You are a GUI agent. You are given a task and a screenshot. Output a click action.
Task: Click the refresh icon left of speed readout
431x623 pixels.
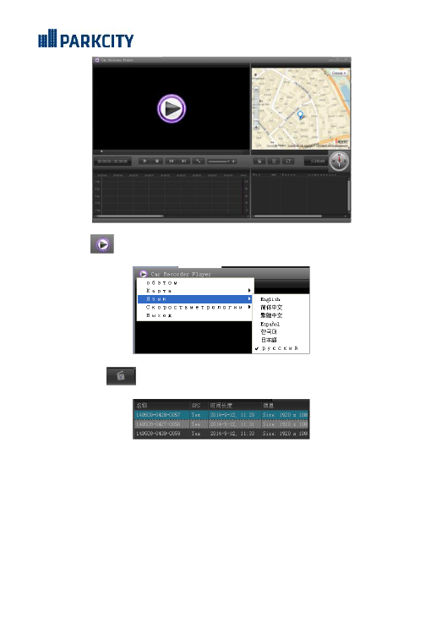point(288,161)
